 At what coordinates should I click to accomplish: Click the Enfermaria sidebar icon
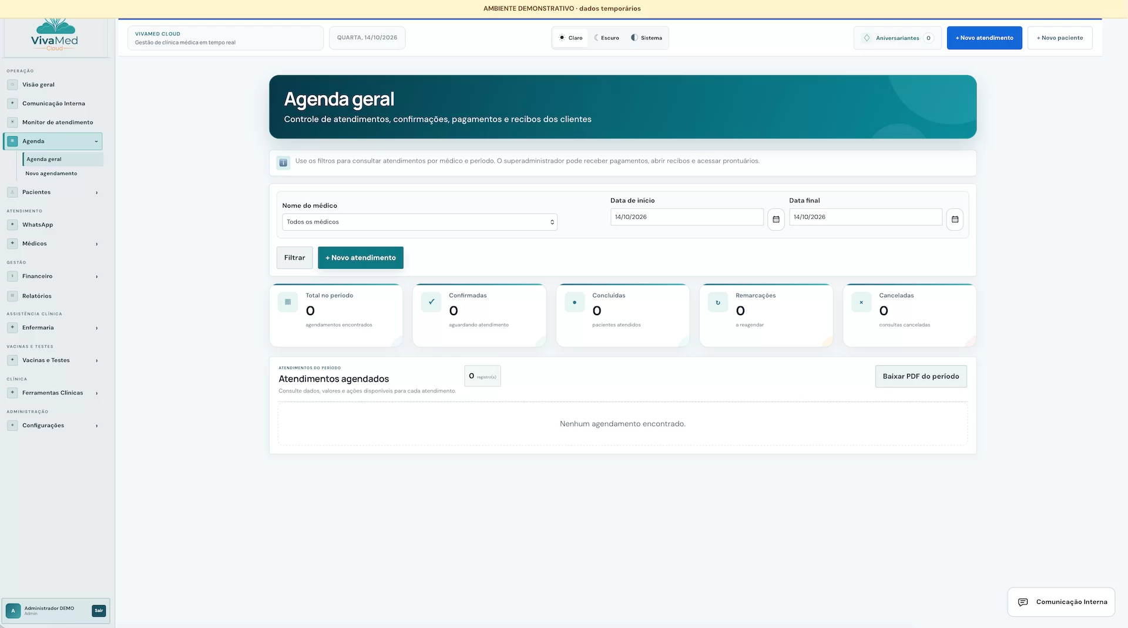point(12,327)
